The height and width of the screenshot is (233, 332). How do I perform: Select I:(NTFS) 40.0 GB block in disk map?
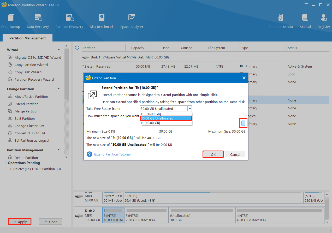click(280, 215)
